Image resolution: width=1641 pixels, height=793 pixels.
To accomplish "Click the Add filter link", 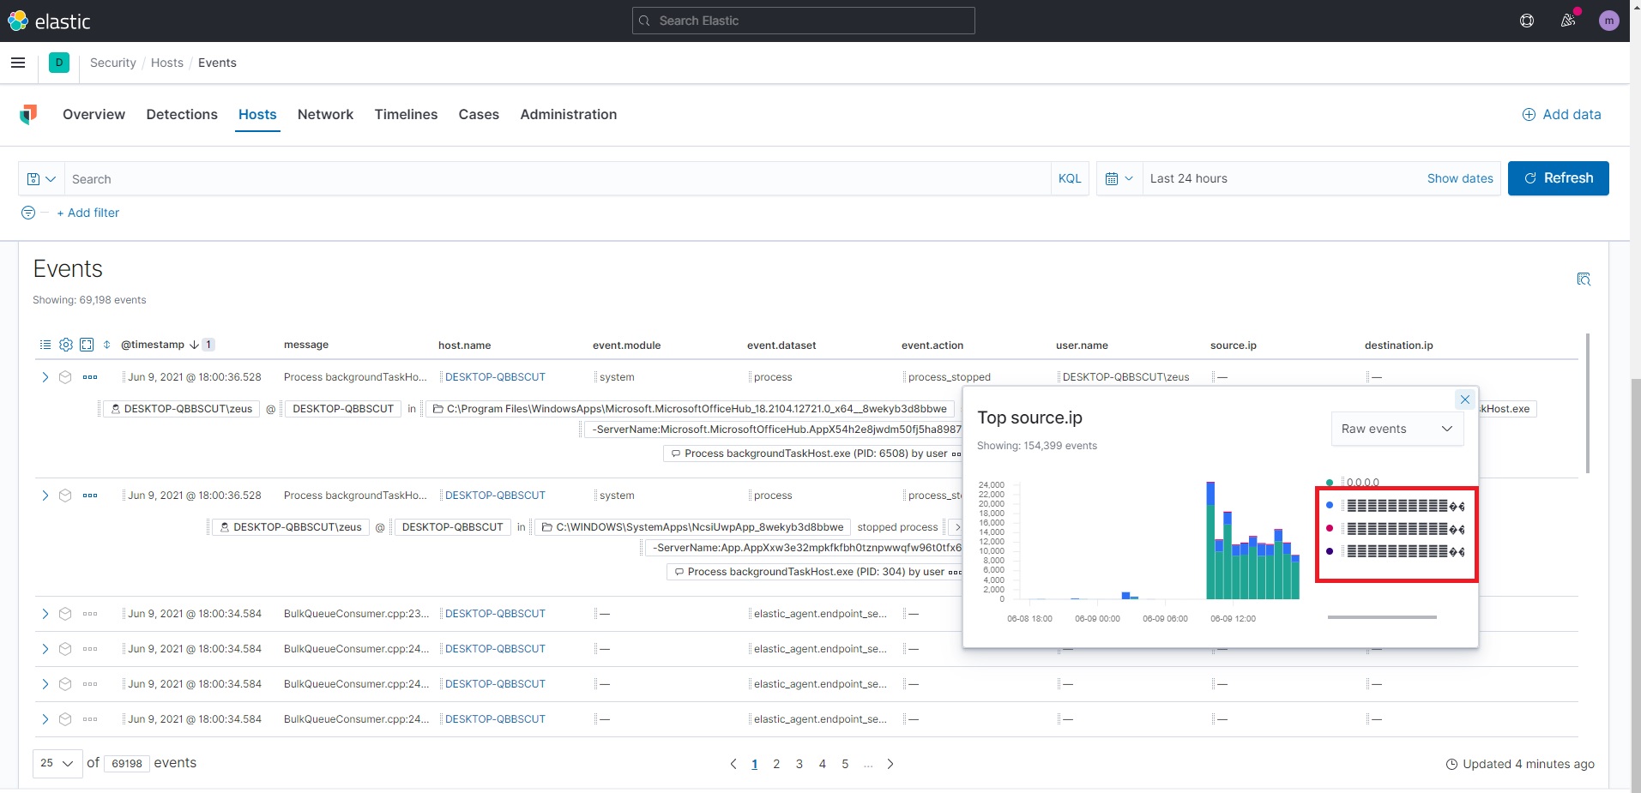I will pyautogui.click(x=88, y=213).
